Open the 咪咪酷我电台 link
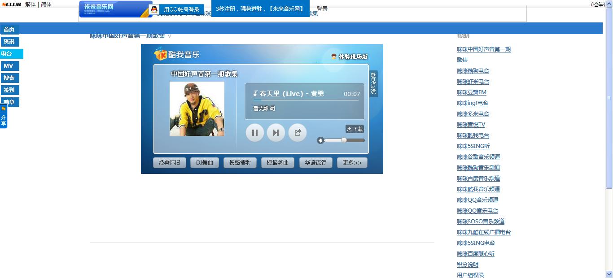 coord(473,135)
